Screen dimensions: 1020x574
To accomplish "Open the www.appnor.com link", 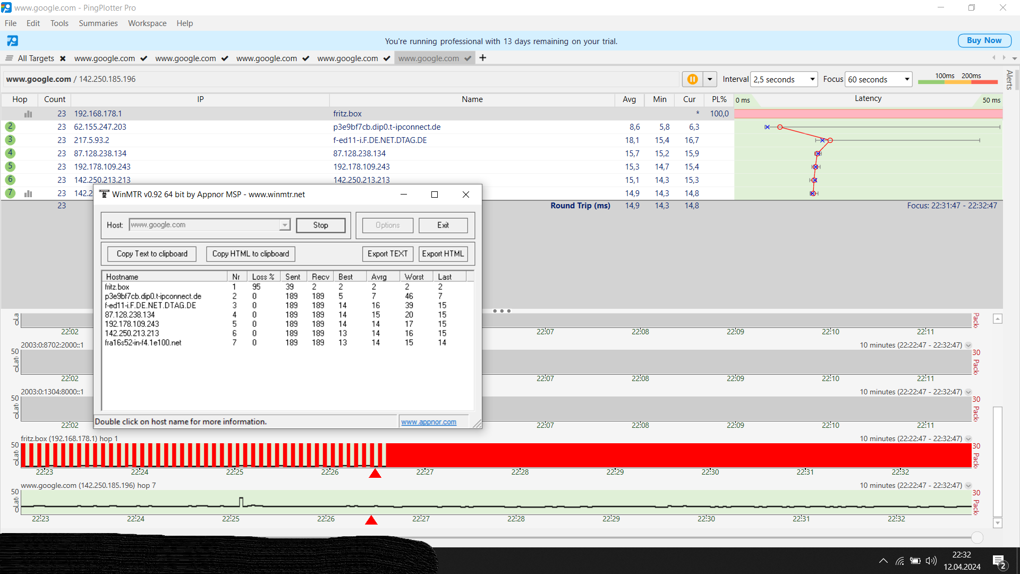I will pyautogui.click(x=428, y=422).
